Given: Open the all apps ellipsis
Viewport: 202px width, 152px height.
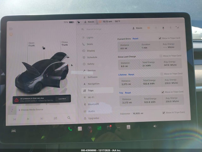Looking at the screenshot, I should click(119, 127).
